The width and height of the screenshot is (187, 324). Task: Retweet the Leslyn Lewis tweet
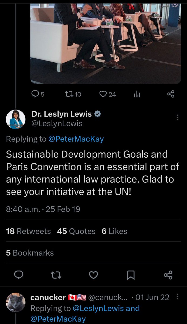coord(56,275)
